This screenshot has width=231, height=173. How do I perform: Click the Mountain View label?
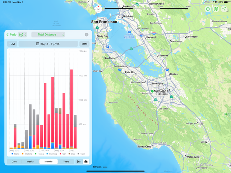[x=138, y=82]
